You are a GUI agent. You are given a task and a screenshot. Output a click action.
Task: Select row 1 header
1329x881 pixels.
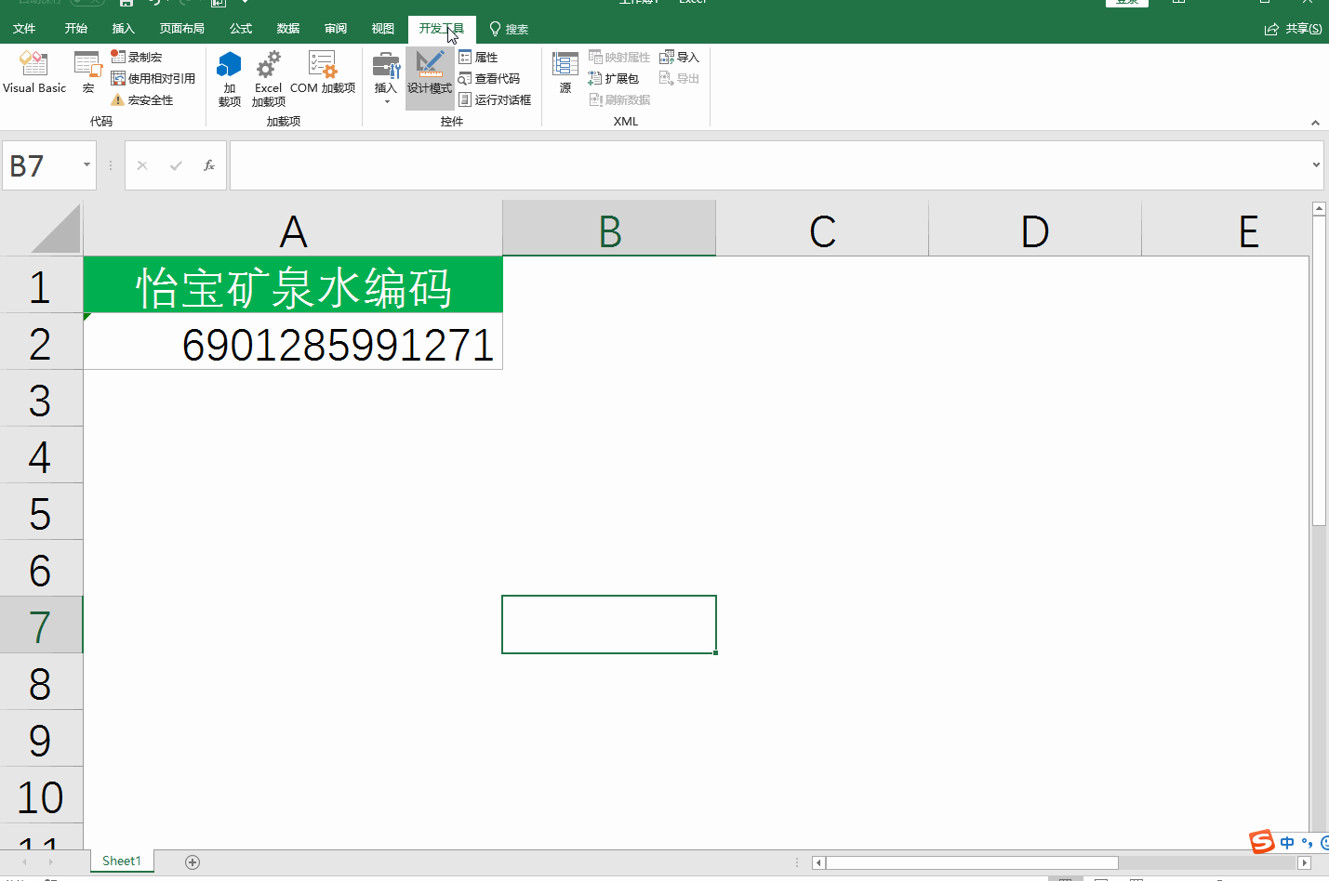41,285
